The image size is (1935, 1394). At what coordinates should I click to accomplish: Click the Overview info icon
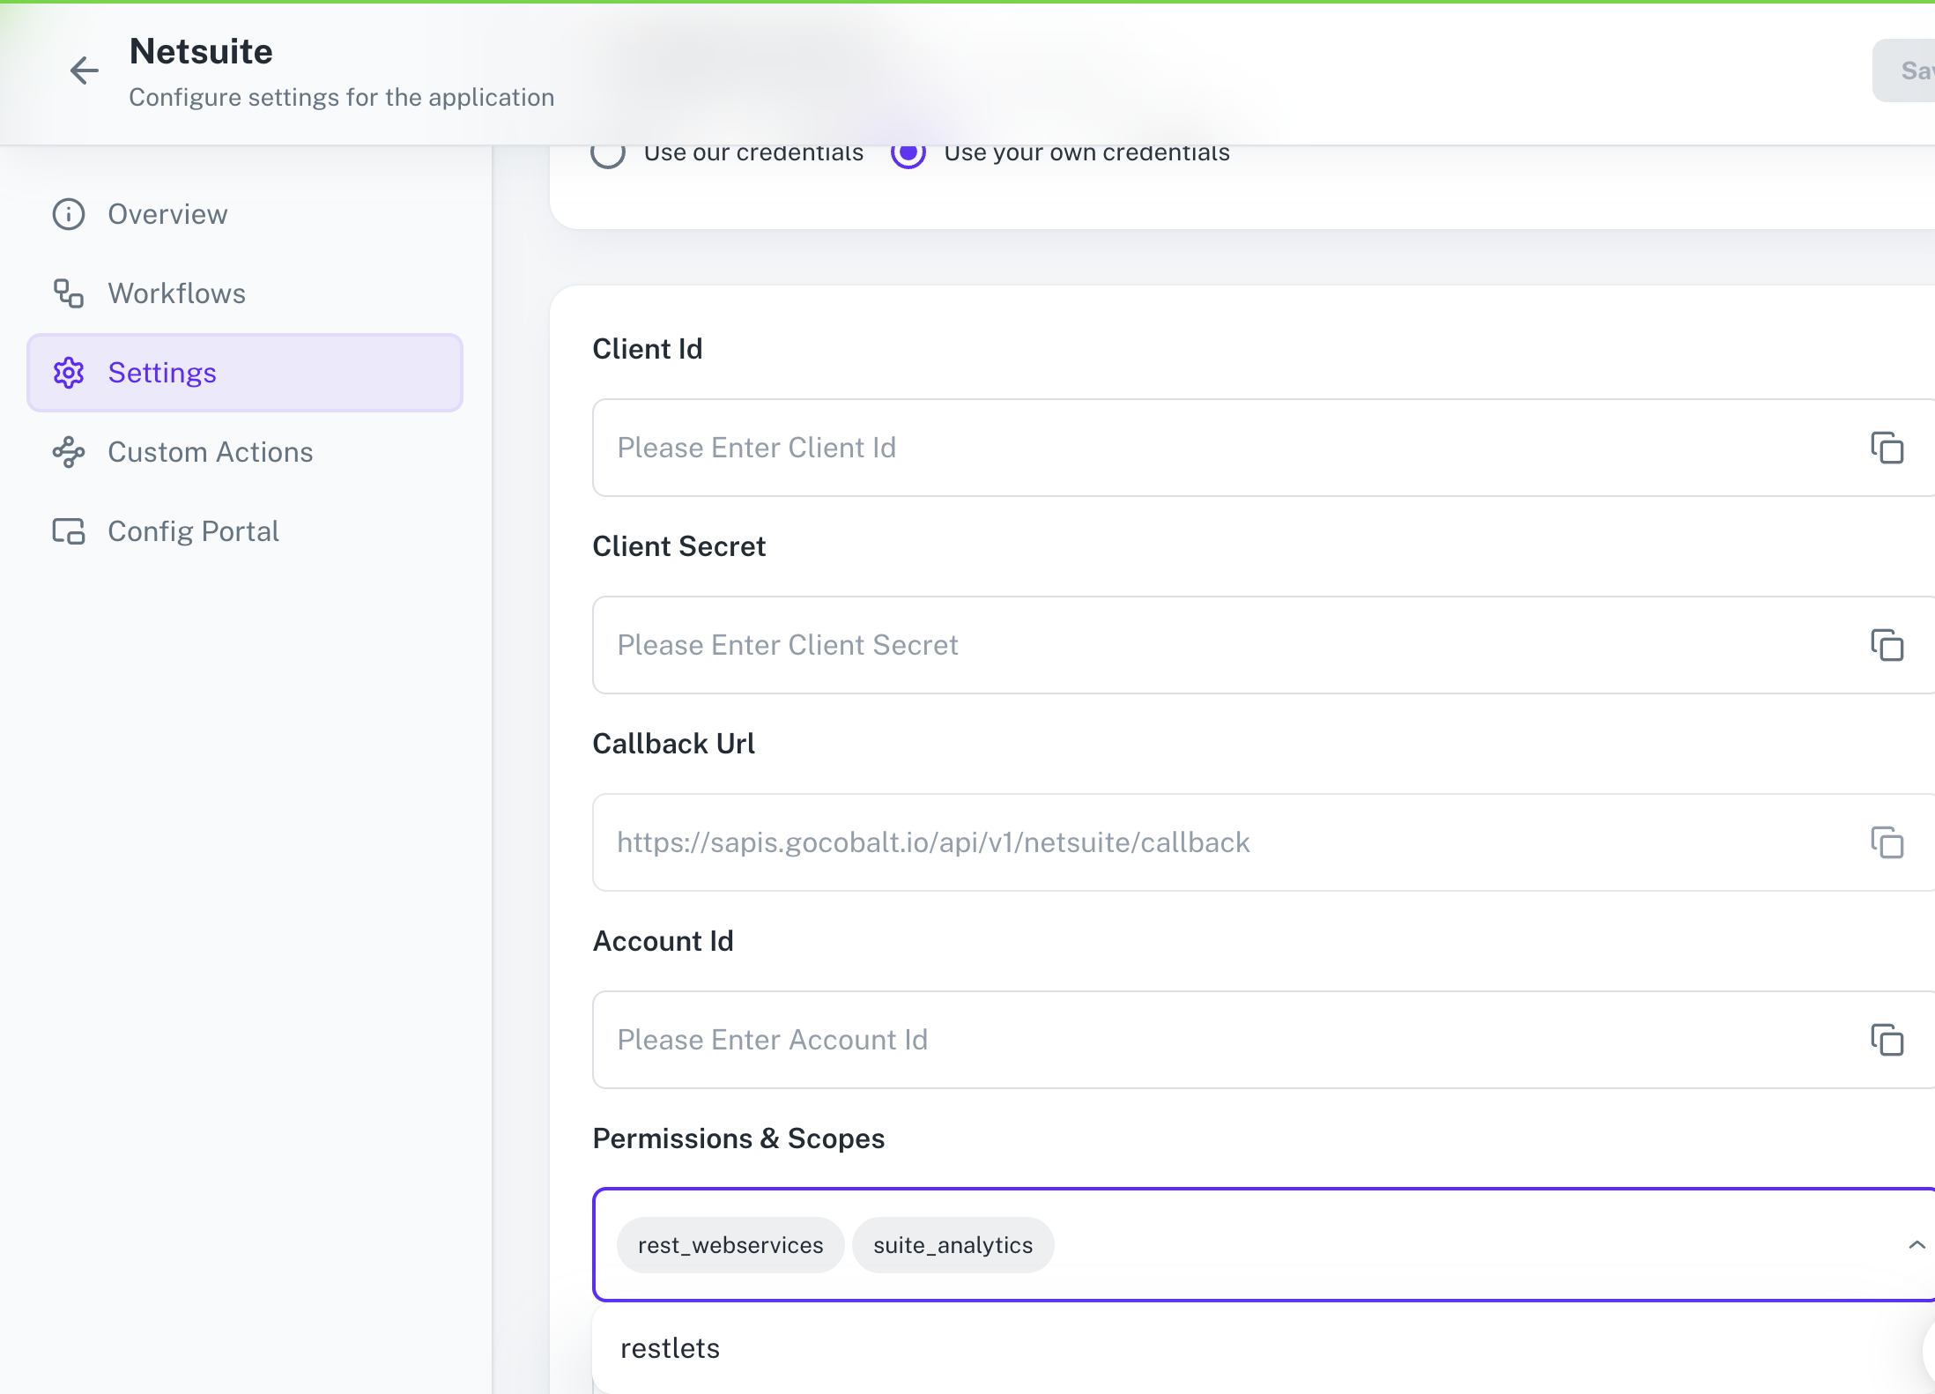[x=69, y=214]
